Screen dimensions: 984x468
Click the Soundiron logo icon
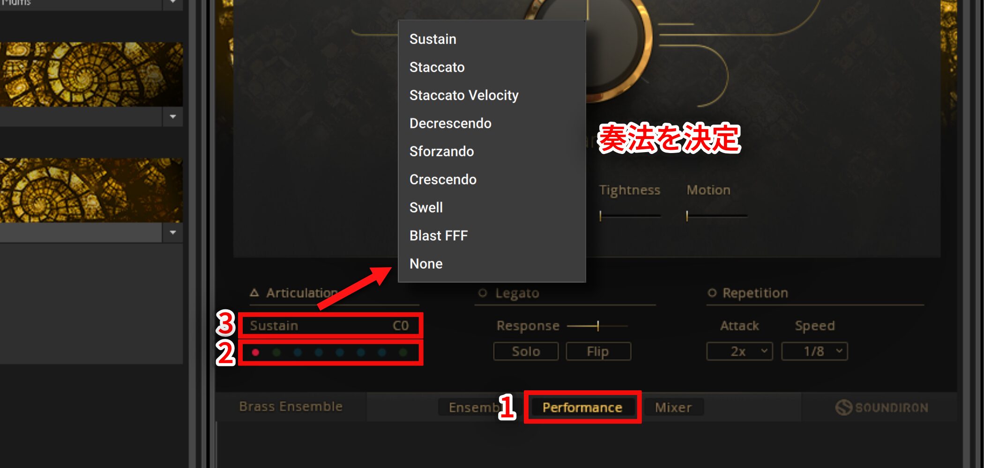click(x=843, y=407)
